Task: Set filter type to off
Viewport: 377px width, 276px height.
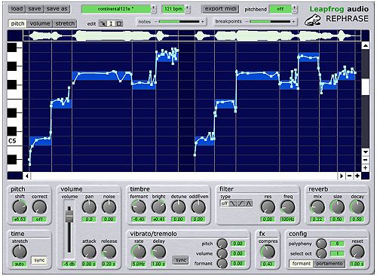Action: tap(225, 203)
